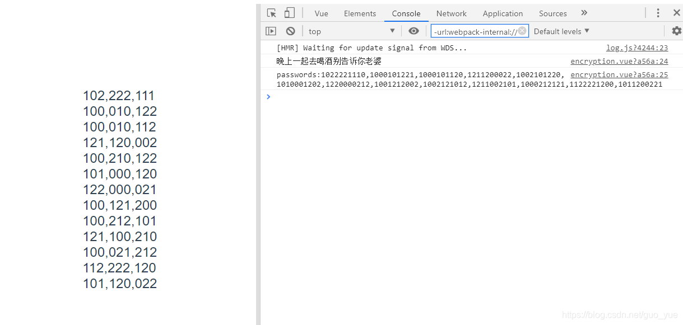
Task: Close the DevTools panel
Action: point(676,13)
